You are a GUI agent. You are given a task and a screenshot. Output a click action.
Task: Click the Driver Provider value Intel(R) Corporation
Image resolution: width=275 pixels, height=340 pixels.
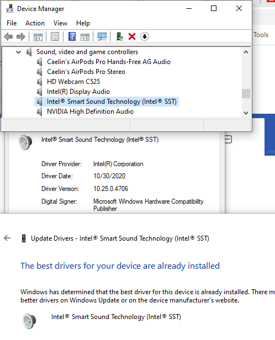118,164
